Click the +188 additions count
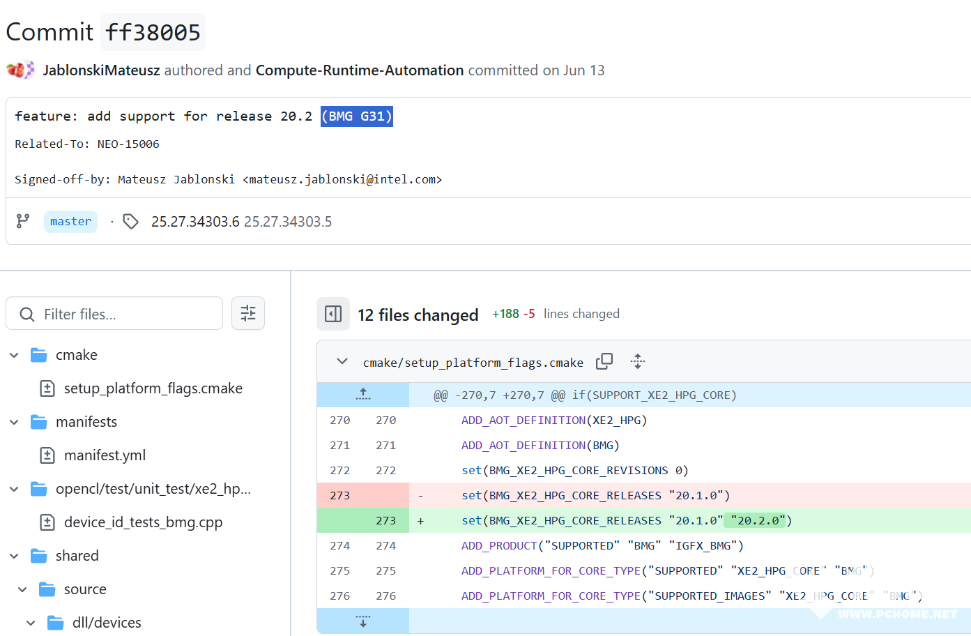The width and height of the screenshot is (971, 636). [505, 314]
